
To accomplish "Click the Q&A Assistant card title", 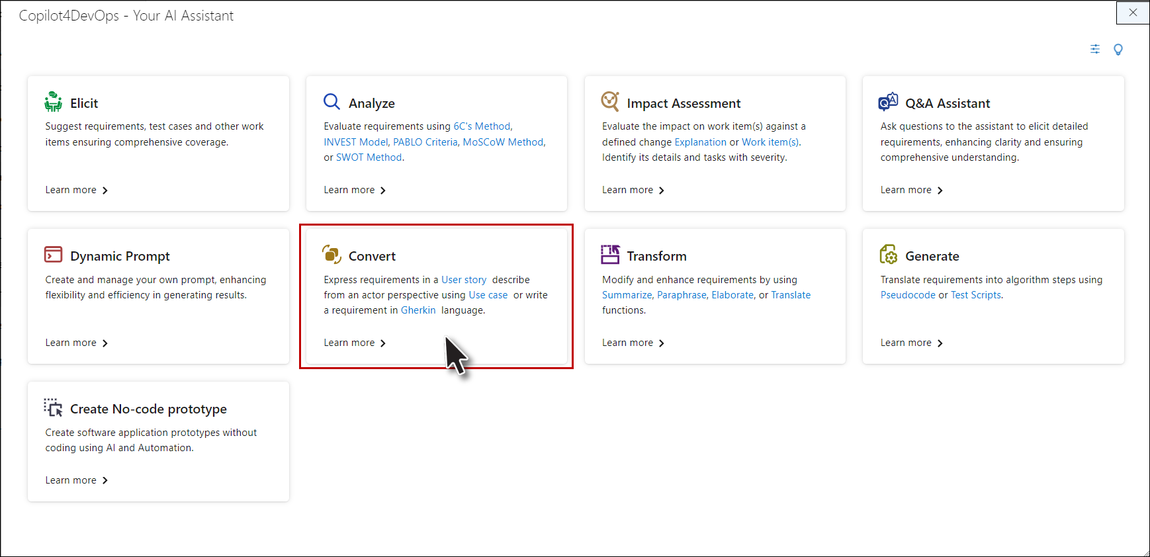I will [948, 103].
